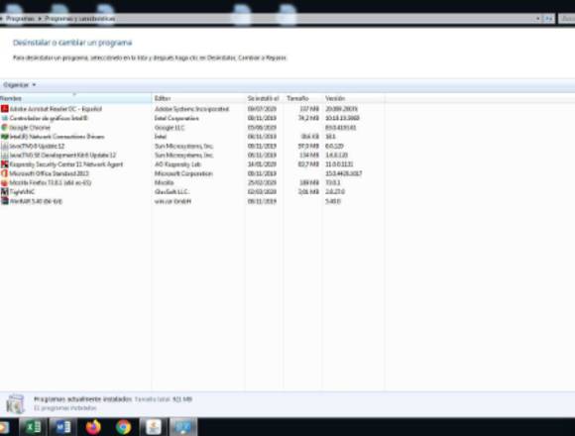Select TightVNC program name
The width and height of the screenshot is (575, 436).
tap(22, 191)
